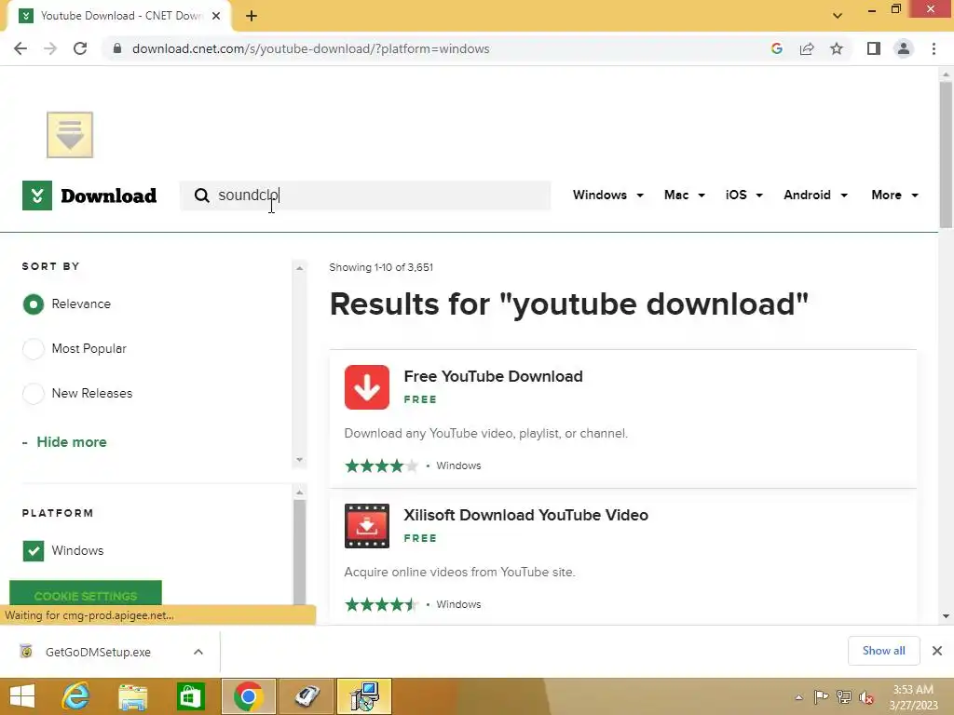This screenshot has height=715, width=954.
Task: Click page scrollbar down arrow
Action: tap(946, 616)
